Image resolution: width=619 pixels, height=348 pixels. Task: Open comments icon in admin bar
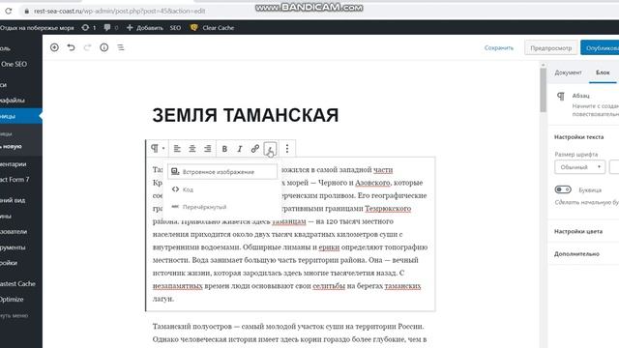click(110, 28)
